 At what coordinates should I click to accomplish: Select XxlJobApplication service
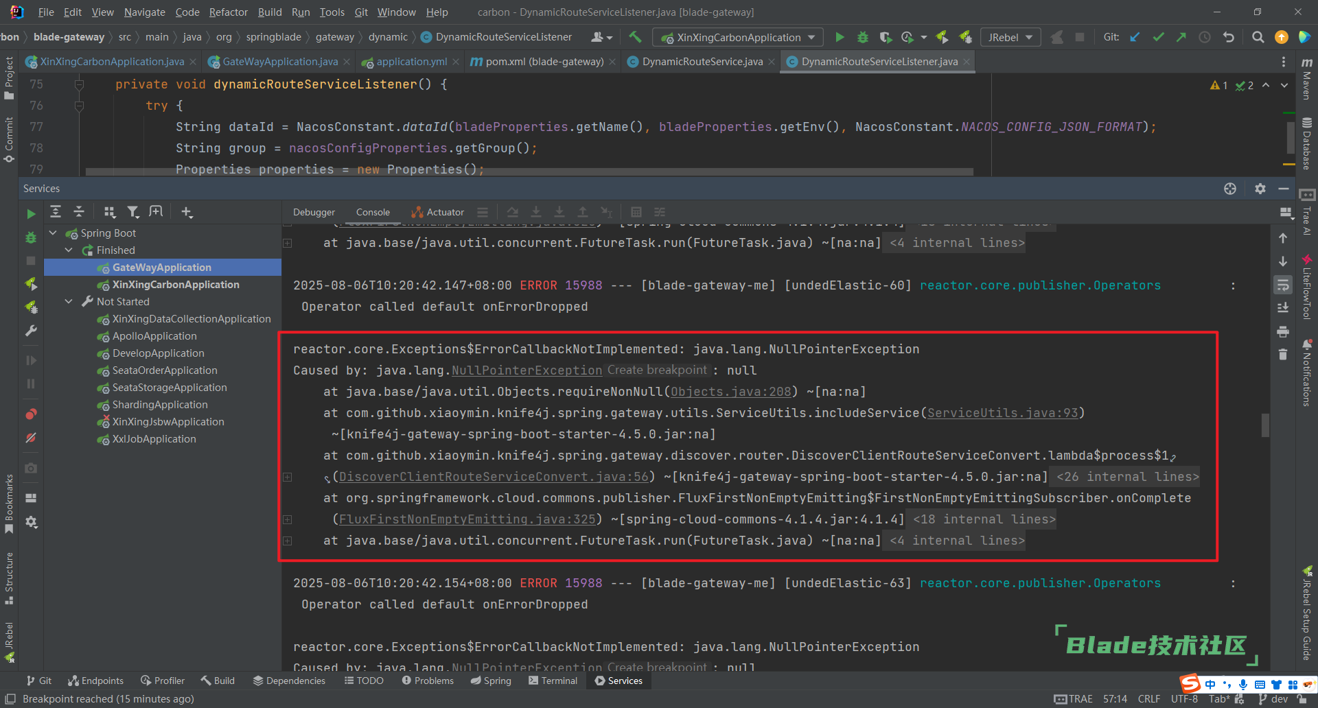(154, 439)
